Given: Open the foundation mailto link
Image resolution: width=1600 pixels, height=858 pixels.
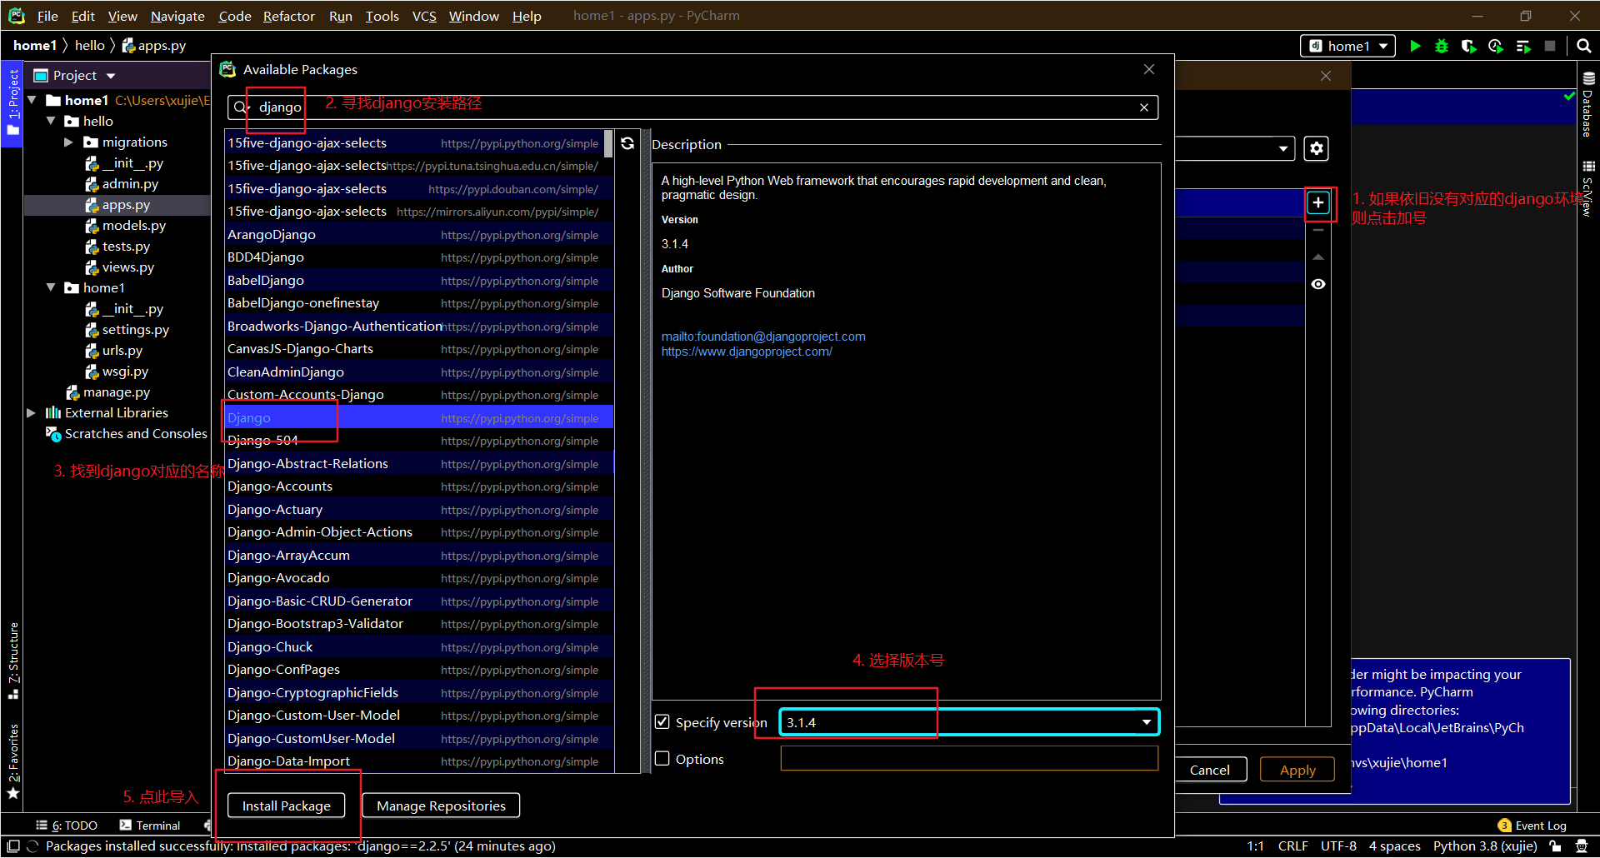Looking at the screenshot, I should click(763, 337).
